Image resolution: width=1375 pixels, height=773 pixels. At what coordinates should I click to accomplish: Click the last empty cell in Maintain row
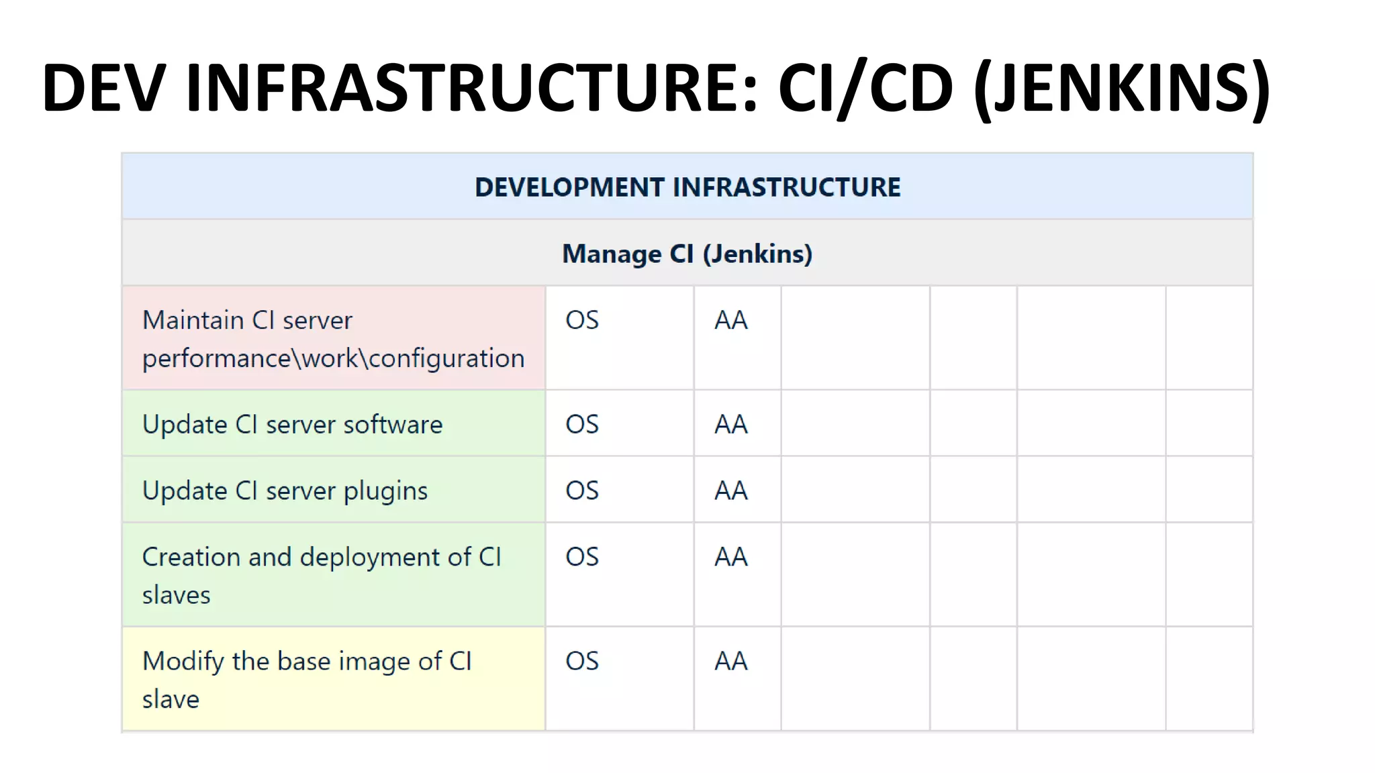coord(1208,338)
